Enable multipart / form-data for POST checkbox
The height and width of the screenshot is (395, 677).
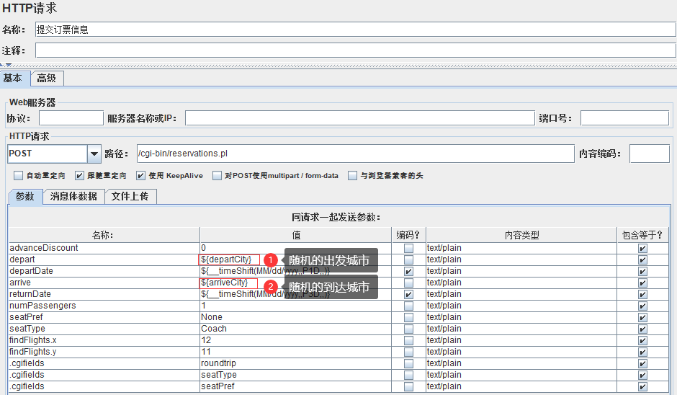218,175
